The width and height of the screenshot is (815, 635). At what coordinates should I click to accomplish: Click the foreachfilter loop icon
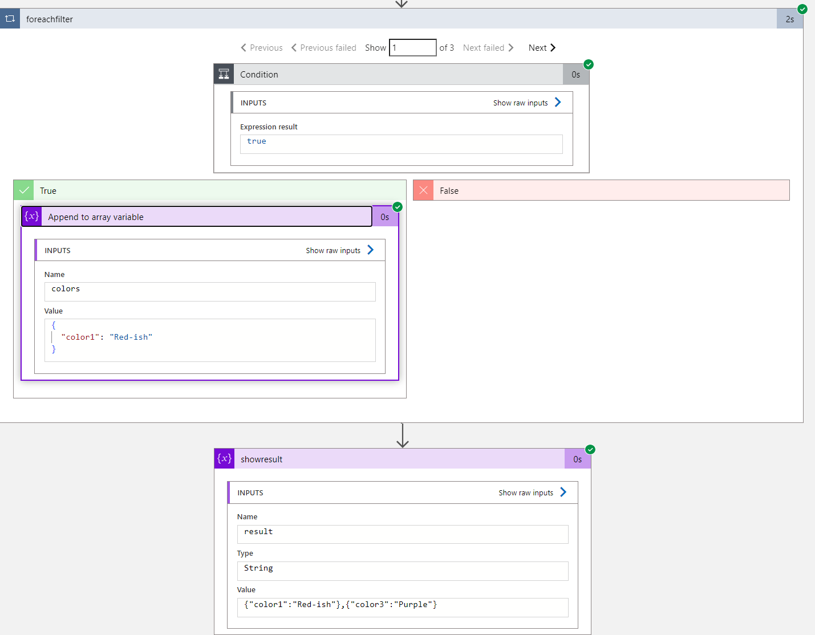(10, 19)
